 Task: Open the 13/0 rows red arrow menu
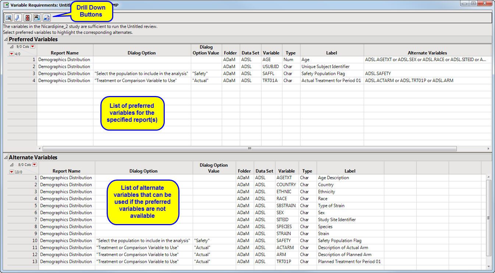11,172
